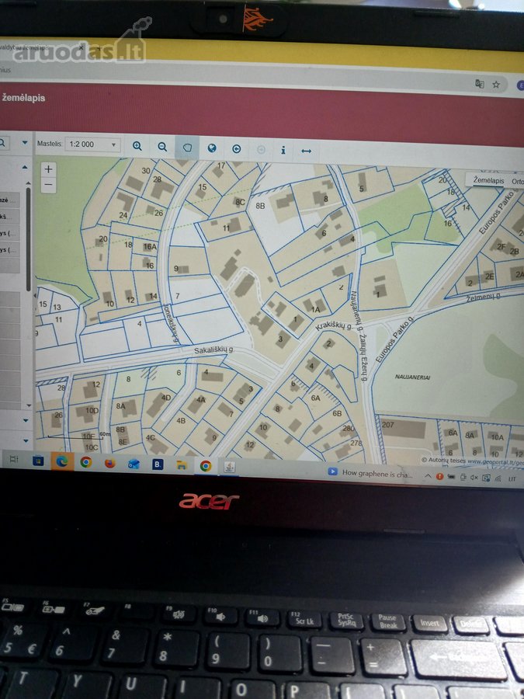Click the žemėlapis page heading
The height and width of the screenshot is (699, 524).
pyautogui.click(x=23, y=98)
